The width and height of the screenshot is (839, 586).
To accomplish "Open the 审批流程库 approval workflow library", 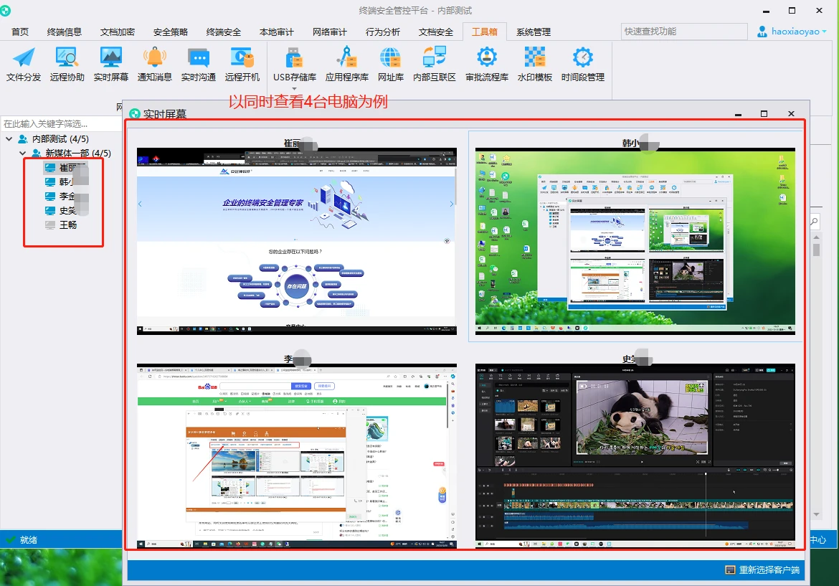I will [x=487, y=65].
